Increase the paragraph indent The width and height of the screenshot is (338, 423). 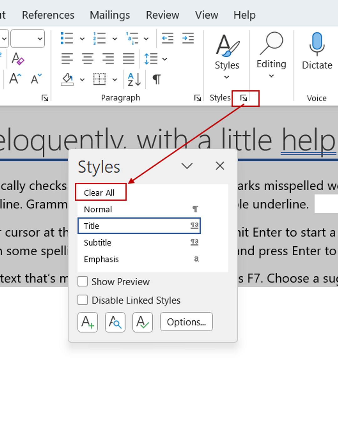point(188,38)
